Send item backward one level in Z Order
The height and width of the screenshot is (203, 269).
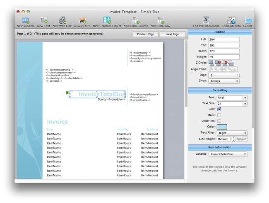(x=224, y=63)
